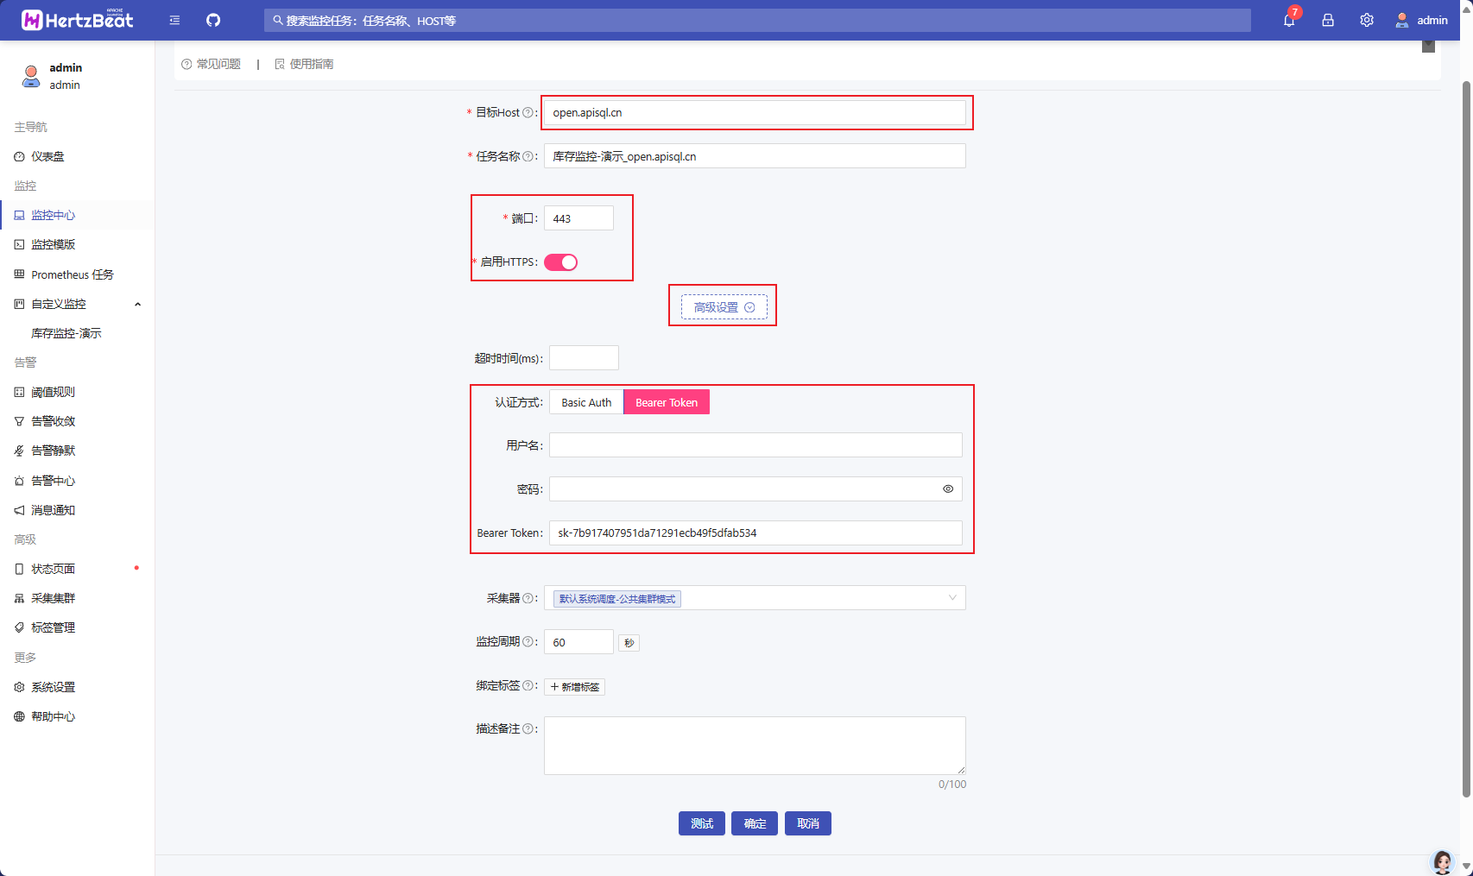Select Basic Auth authentication method
Image resolution: width=1473 pixels, height=876 pixels.
[x=586, y=402]
